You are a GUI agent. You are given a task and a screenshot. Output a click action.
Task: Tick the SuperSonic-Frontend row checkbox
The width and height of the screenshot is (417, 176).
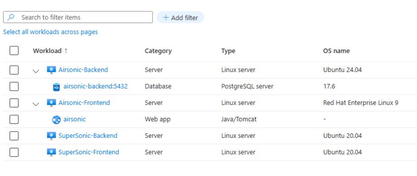point(14,152)
